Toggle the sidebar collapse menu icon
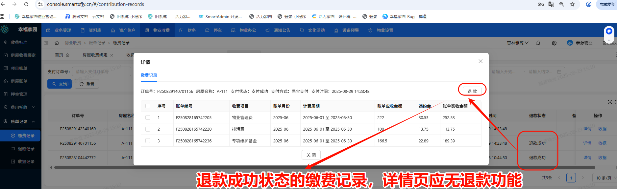 pyautogui.click(x=46, y=43)
